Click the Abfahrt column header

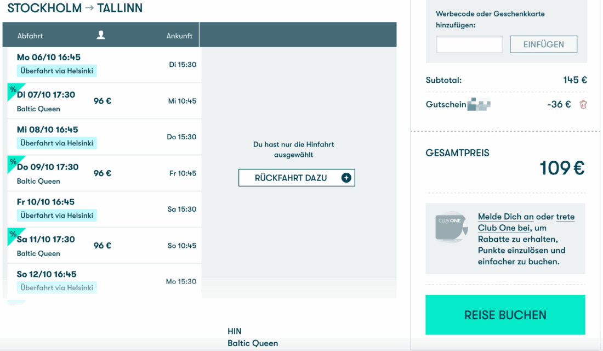(30, 36)
